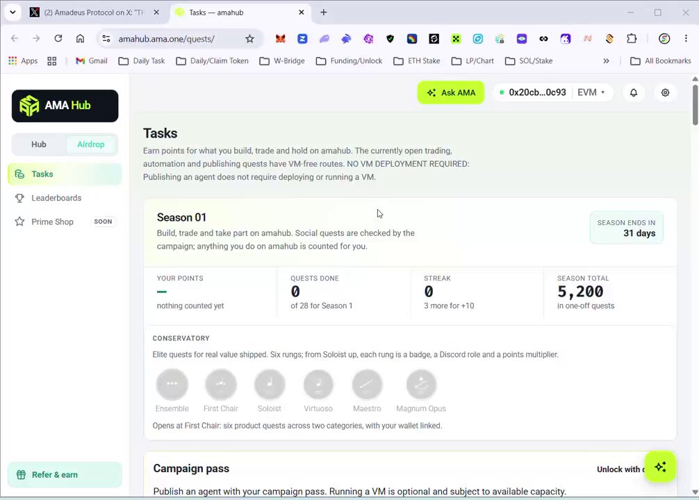Screen dimensions: 699x500
Task: Click the Refer & earn button
Action: pos(65,474)
